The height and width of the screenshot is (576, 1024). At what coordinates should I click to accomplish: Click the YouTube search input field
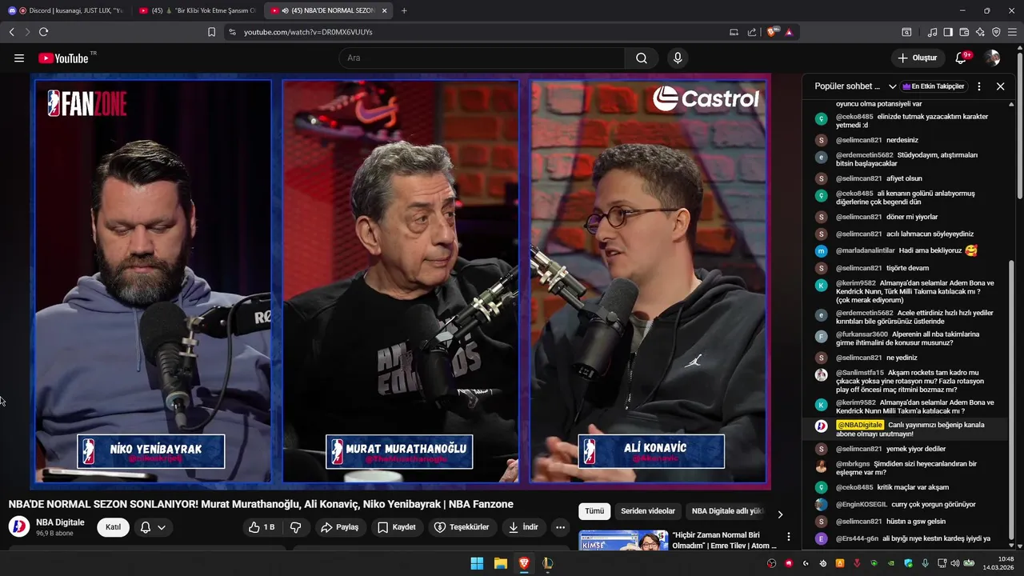[x=482, y=58]
